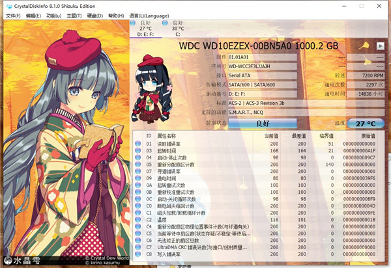Viewport: 391px width, 268px height.
Task: Open the 功能(u) menu
Action: click(x=53, y=15)
